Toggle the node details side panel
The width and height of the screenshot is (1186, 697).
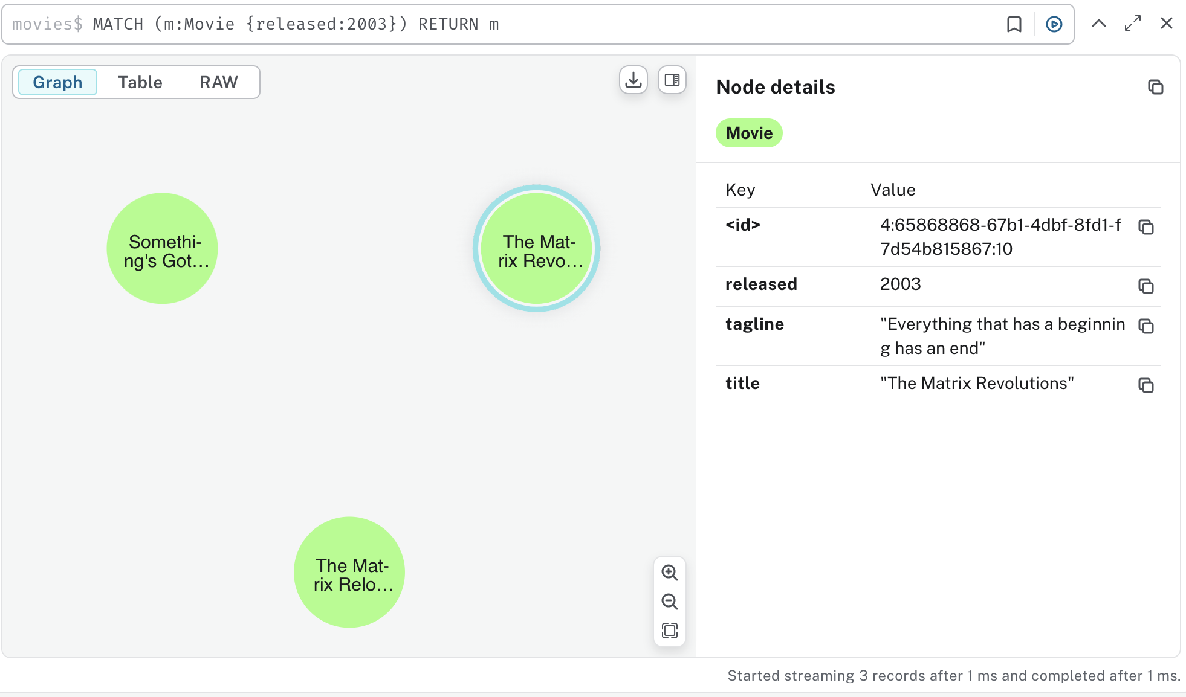pyautogui.click(x=672, y=80)
